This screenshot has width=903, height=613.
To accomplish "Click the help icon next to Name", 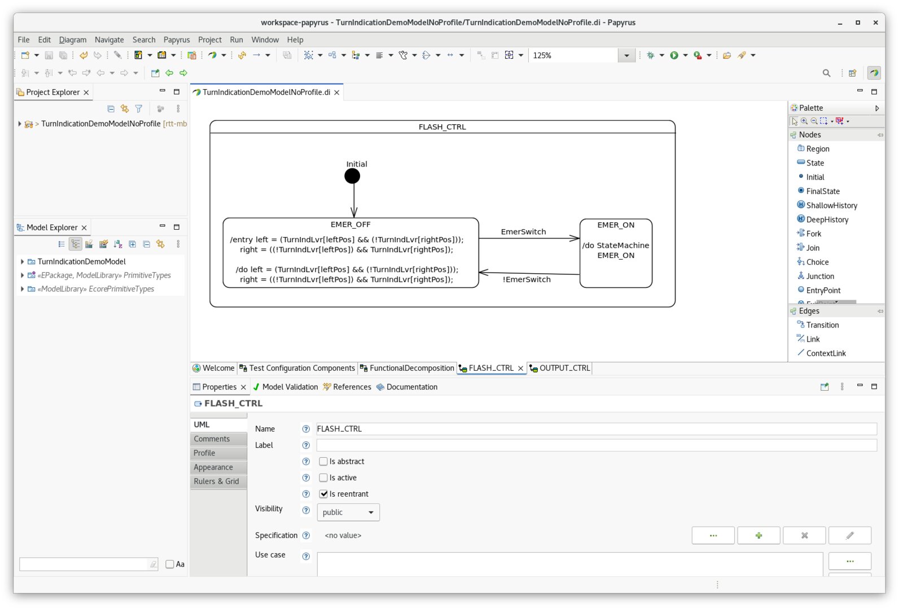I will click(306, 430).
